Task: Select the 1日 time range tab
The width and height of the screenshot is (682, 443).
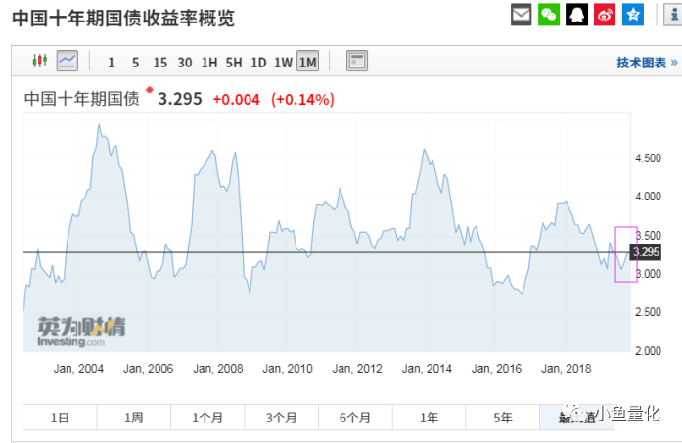Action: [x=60, y=418]
